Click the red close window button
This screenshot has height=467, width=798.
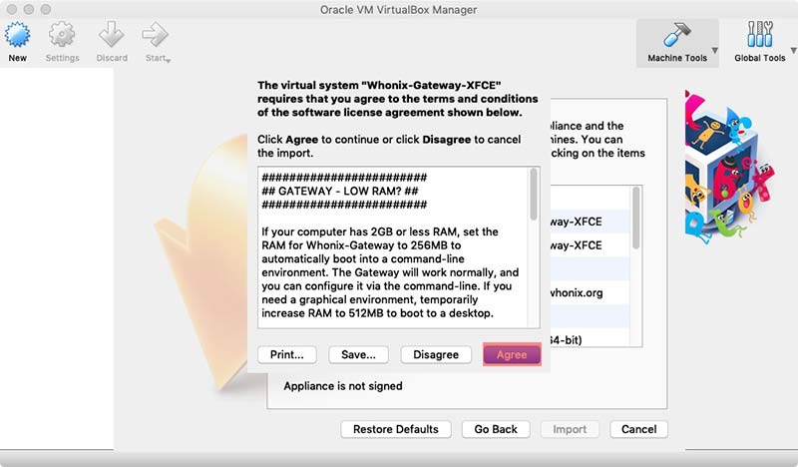pos(11,9)
